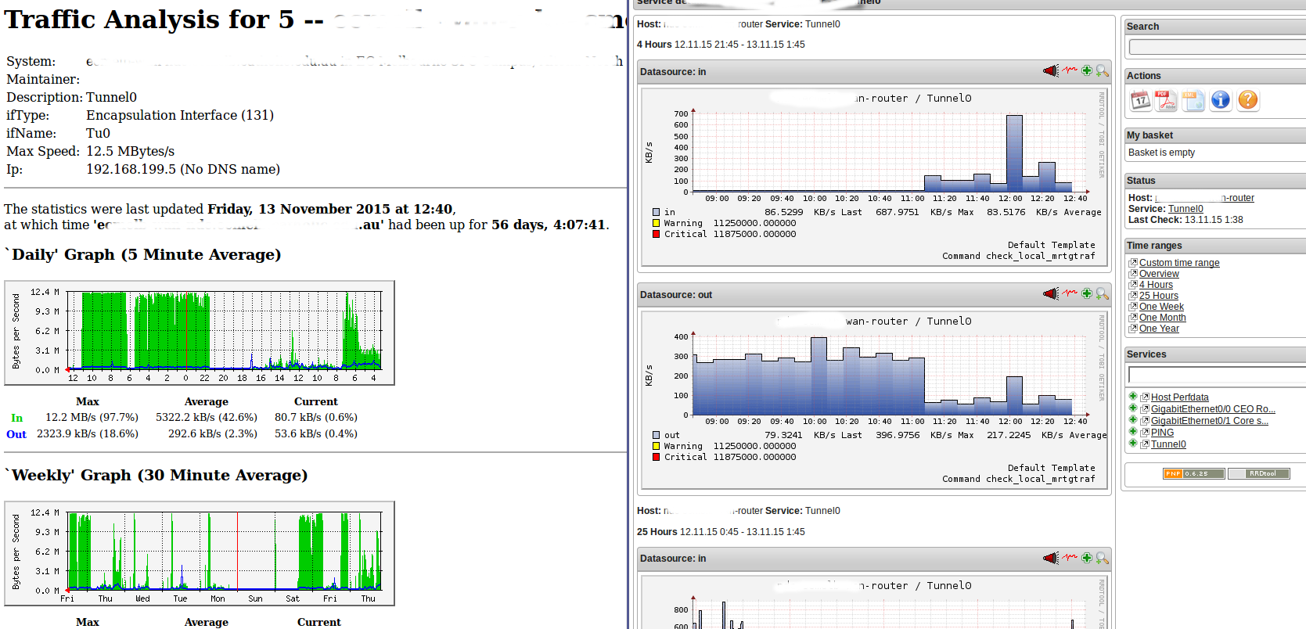
Task: Click the green plus beside PING service
Action: 1132,432
